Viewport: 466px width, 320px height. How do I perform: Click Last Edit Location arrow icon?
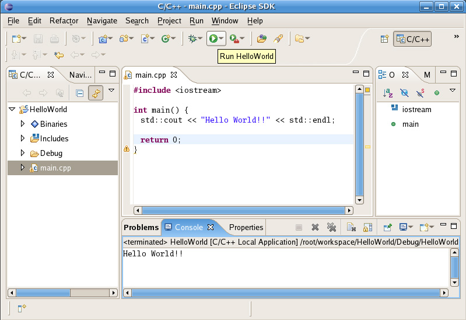[x=58, y=55]
